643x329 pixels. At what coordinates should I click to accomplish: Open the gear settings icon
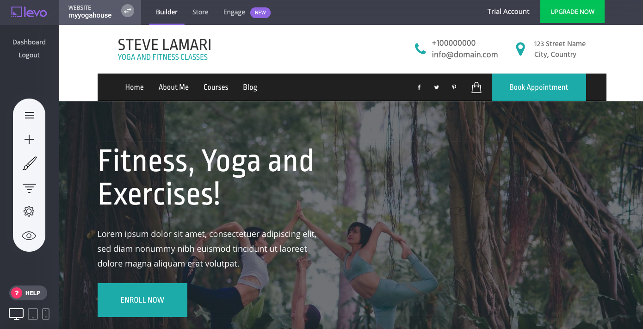(29, 211)
